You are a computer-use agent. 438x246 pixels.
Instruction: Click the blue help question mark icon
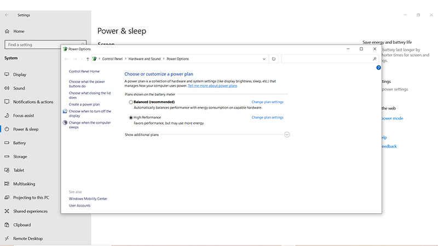click(378, 67)
